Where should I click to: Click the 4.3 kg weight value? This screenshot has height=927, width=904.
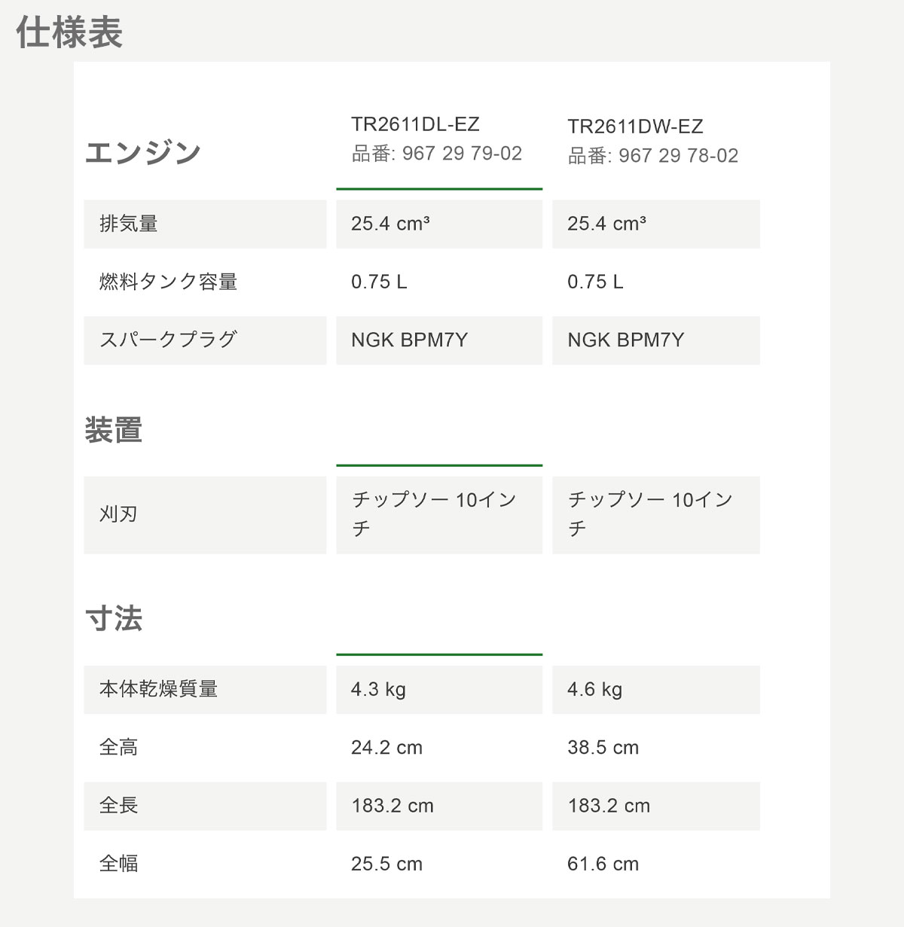[x=378, y=689]
